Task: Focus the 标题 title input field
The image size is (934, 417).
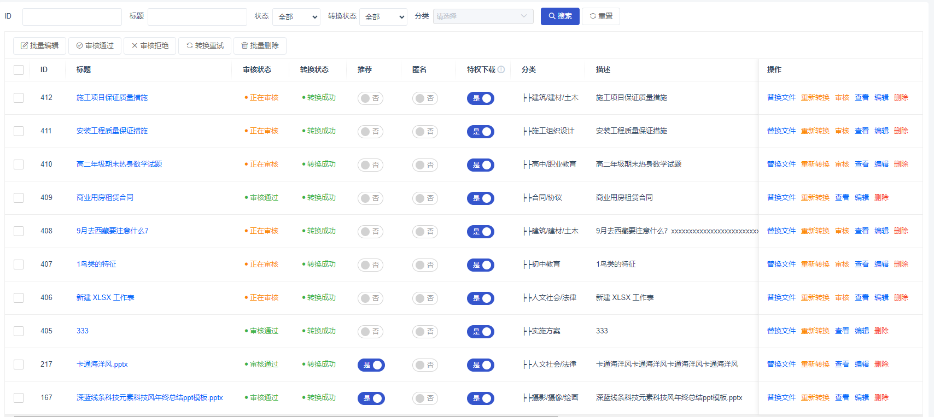Action: (197, 17)
